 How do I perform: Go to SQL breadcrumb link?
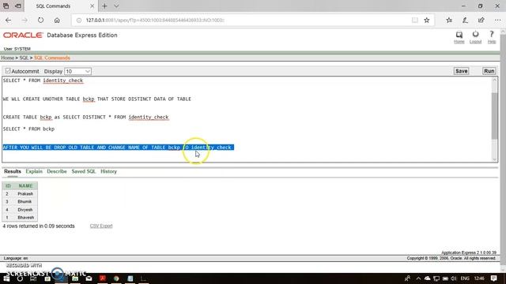point(24,58)
